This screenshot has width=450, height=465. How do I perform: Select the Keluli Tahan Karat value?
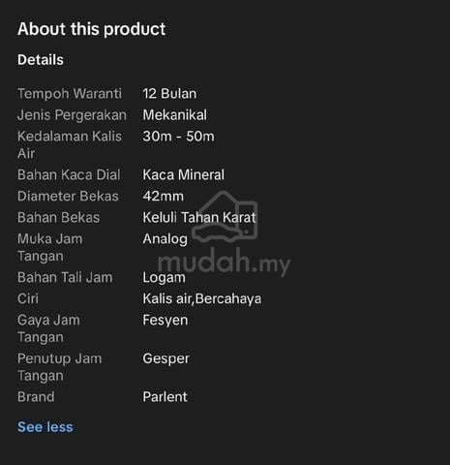point(199,217)
